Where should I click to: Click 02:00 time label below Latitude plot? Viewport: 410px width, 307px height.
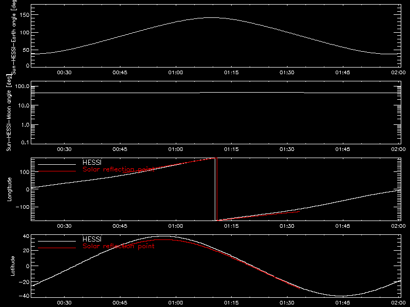tap(398, 302)
